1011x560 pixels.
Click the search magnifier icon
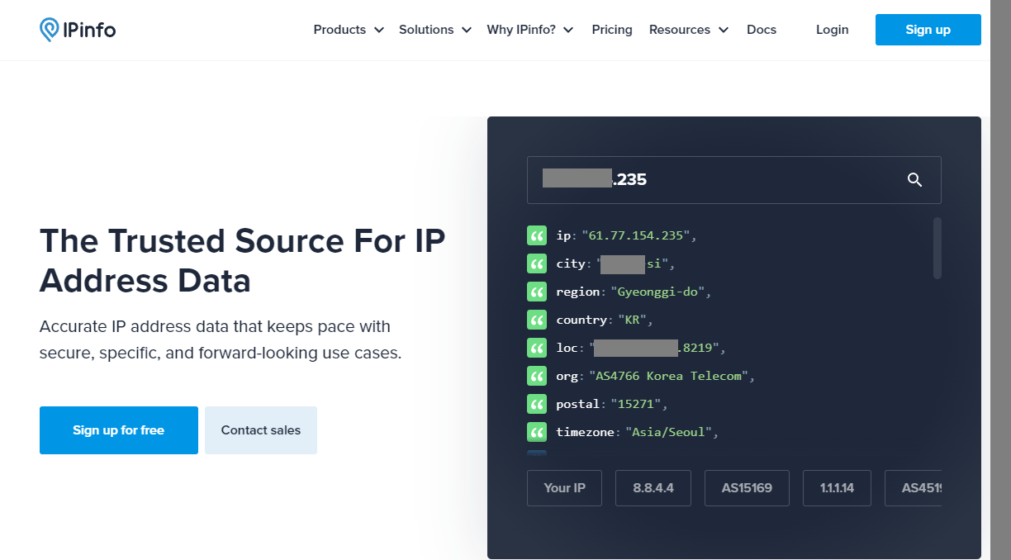tap(914, 180)
